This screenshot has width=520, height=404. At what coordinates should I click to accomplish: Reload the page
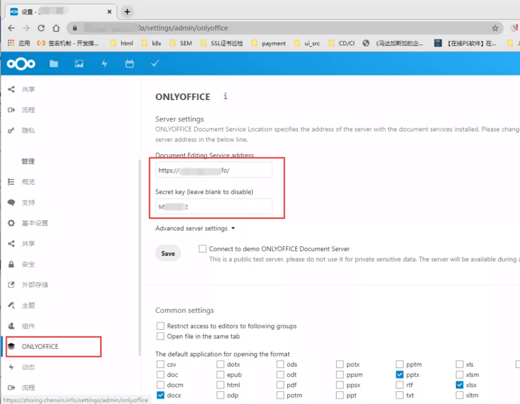41,28
